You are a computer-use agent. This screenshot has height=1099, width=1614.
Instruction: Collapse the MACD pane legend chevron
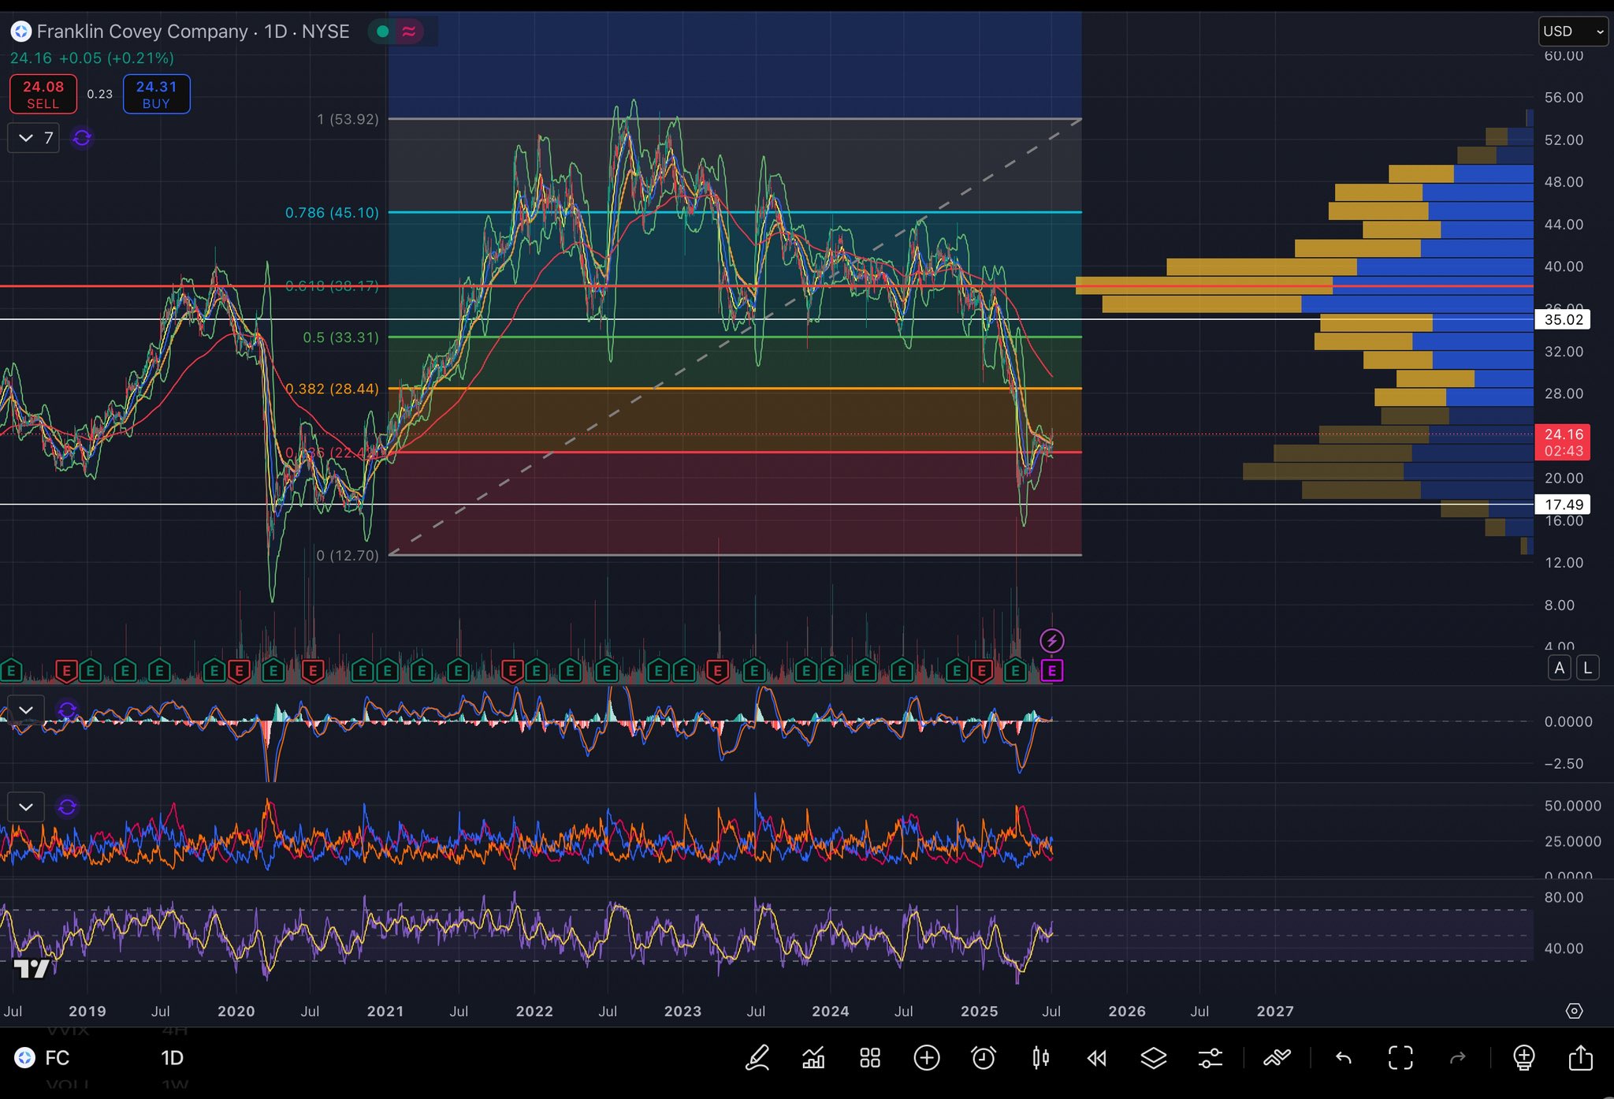[26, 710]
